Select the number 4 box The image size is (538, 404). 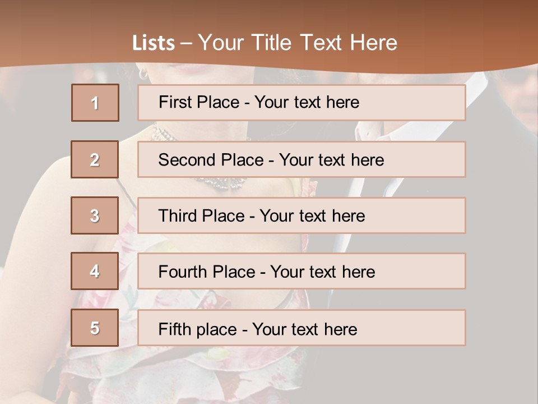coord(95,271)
